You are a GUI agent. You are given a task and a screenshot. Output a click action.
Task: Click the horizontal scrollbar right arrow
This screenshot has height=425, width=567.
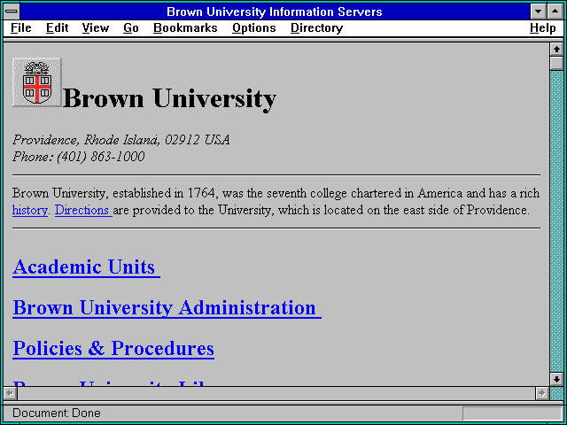(x=541, y=393)
